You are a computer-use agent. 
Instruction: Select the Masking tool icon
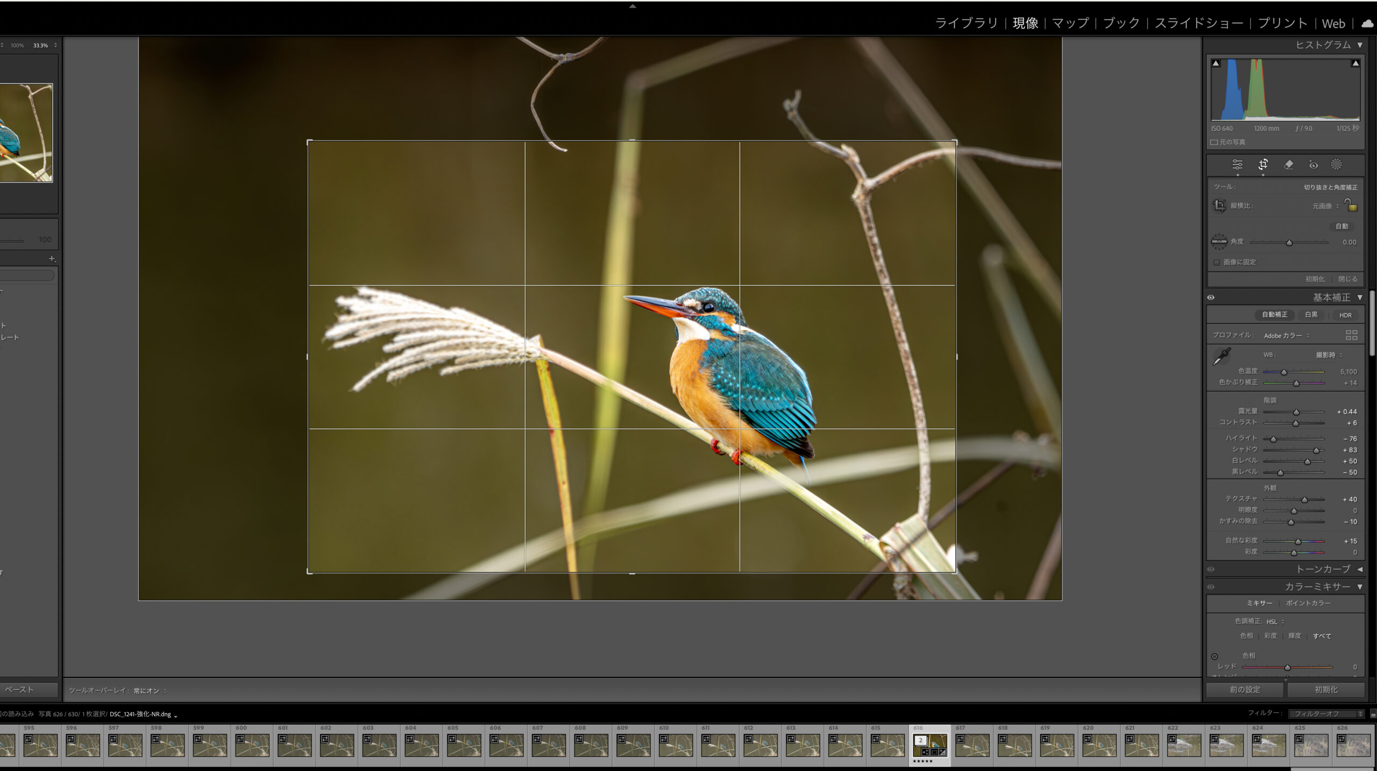[1336, 165]
